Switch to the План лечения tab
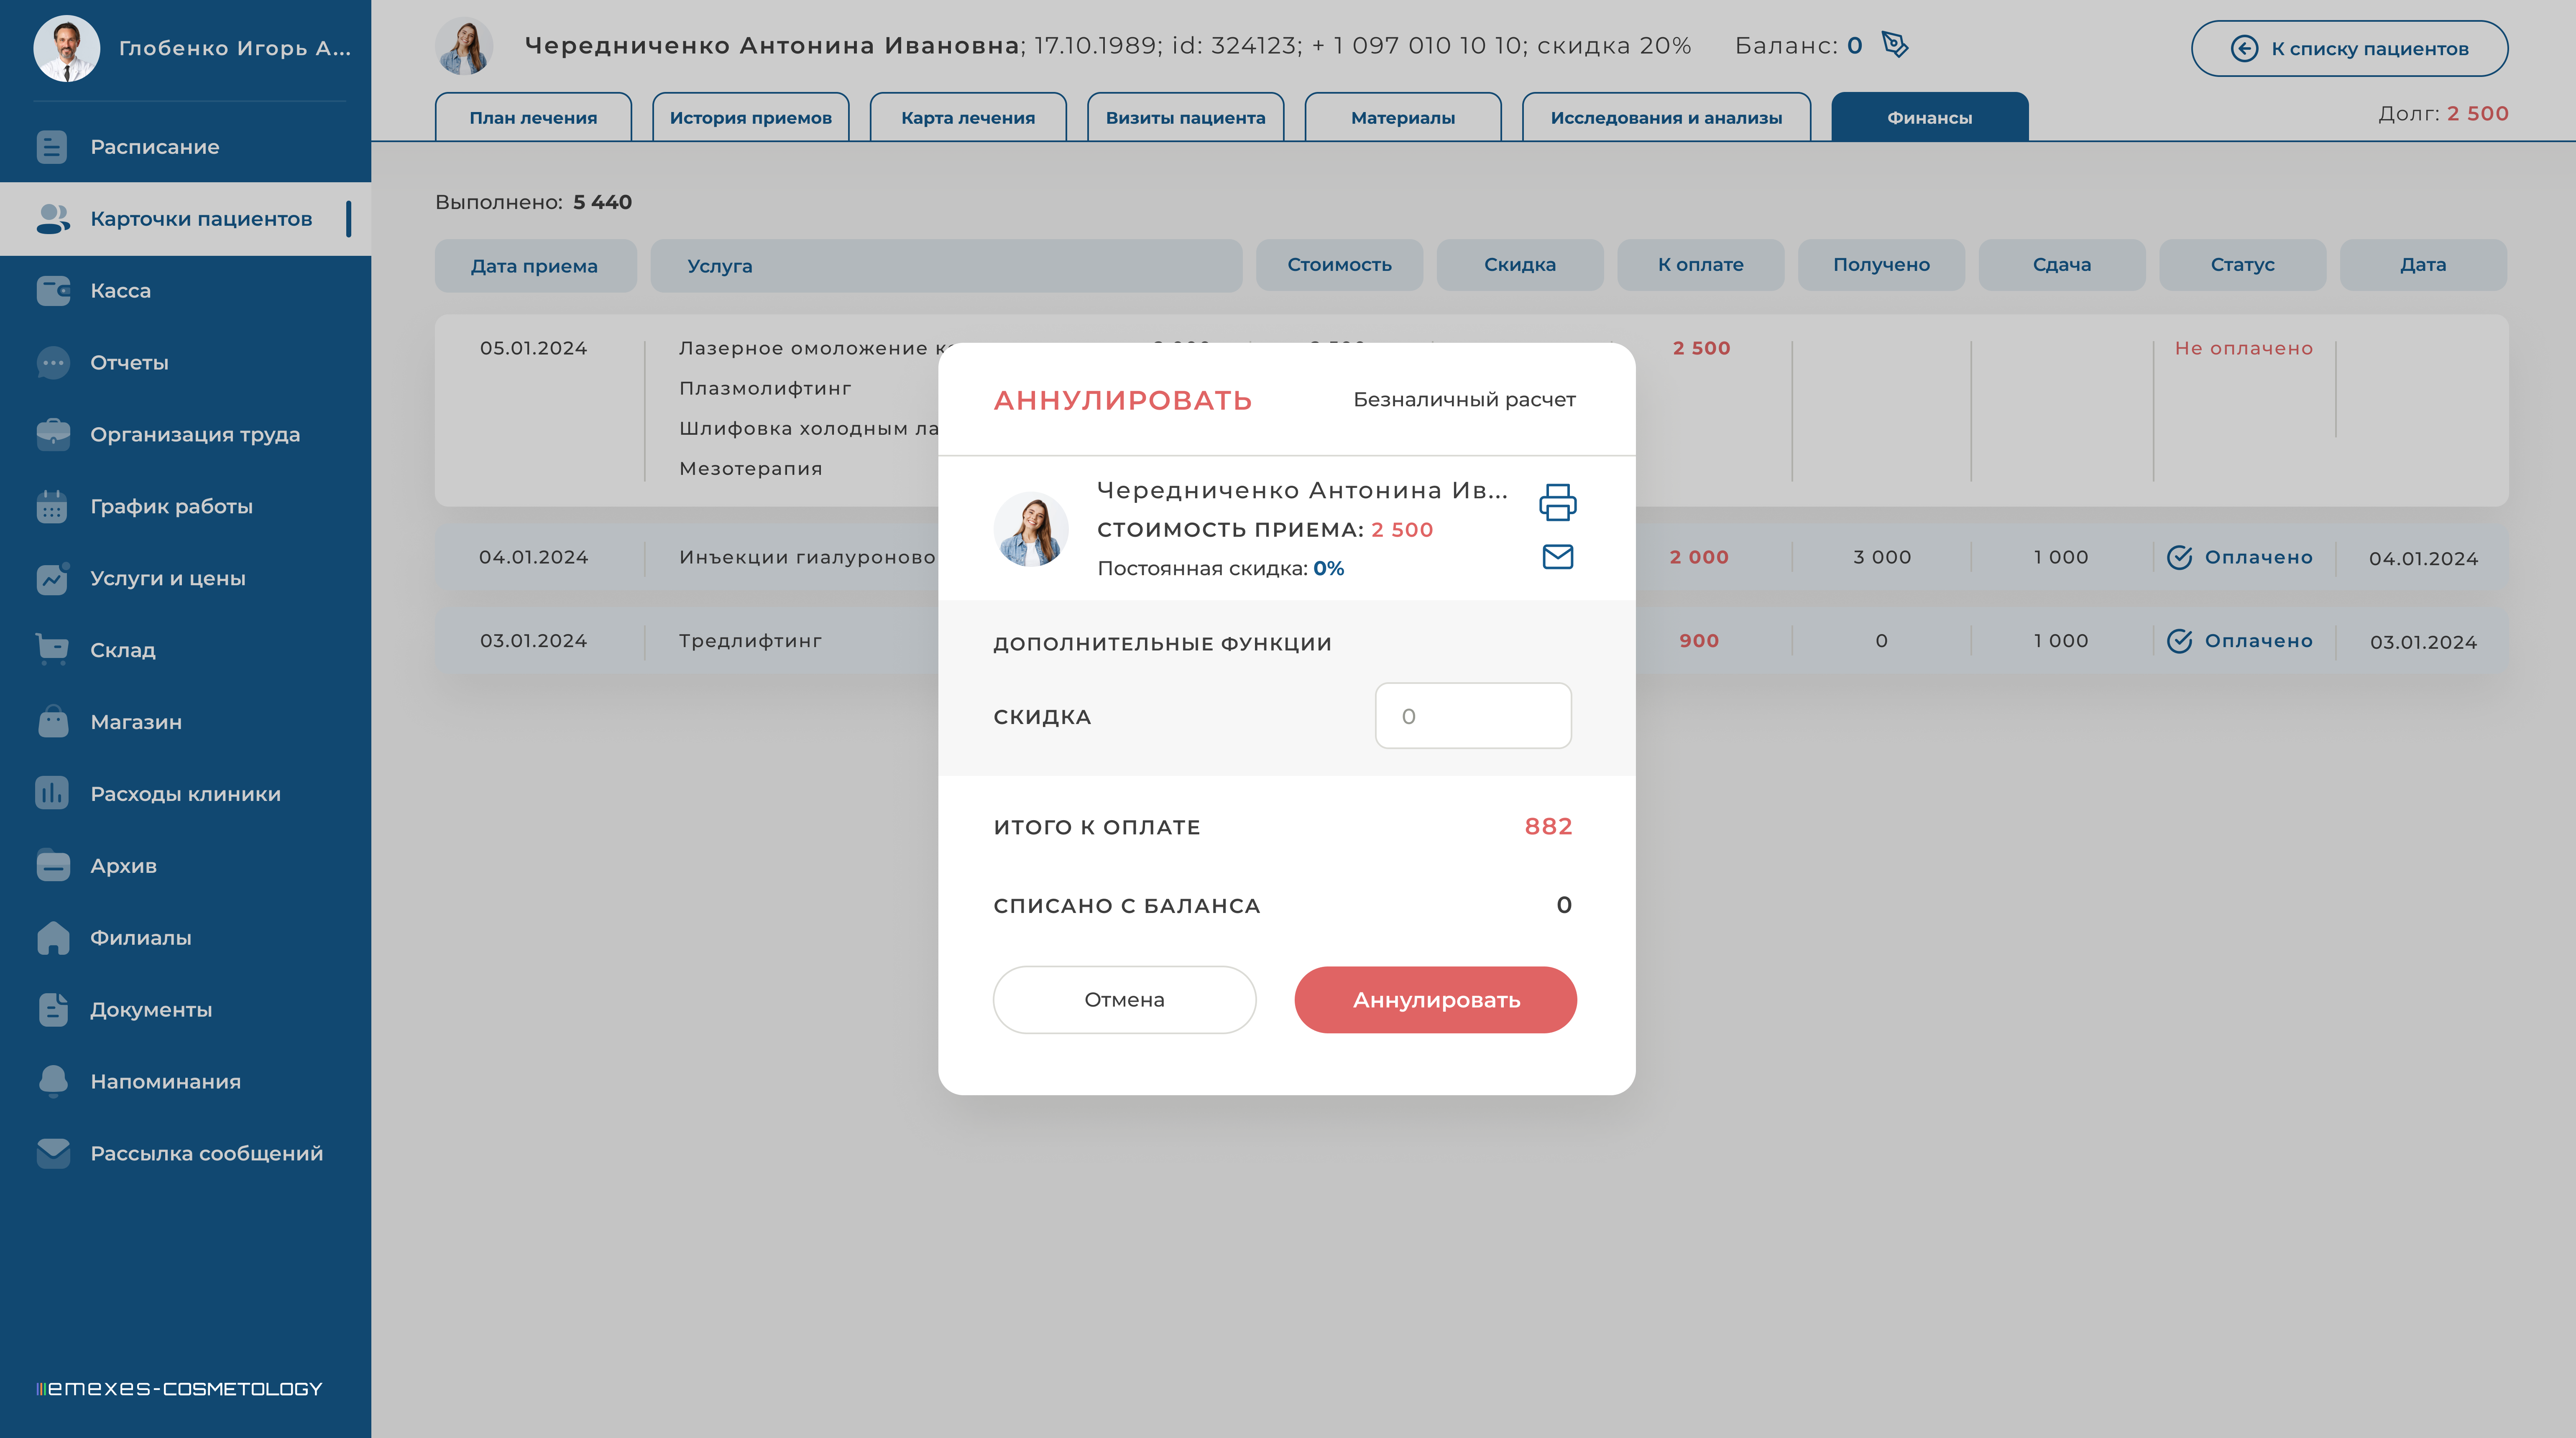This screenshot has height=1438, width=2576. [533, 117]
